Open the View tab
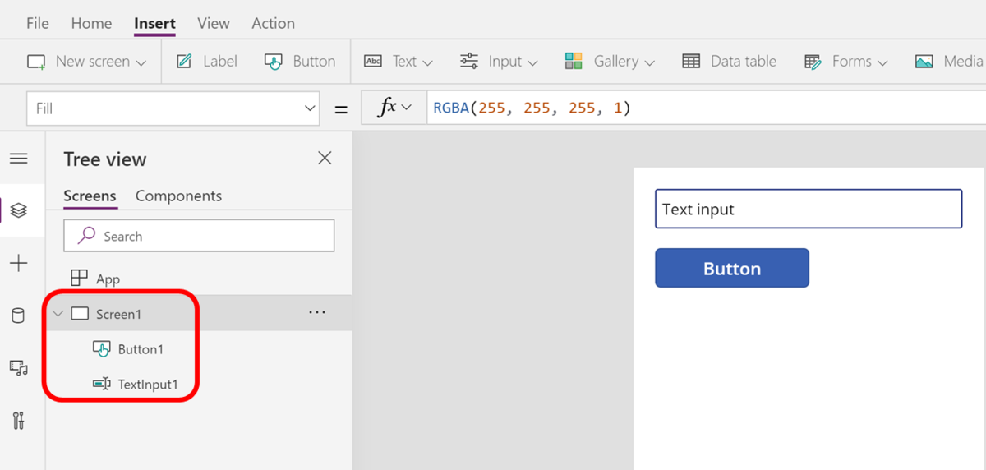 click(213, 23)
